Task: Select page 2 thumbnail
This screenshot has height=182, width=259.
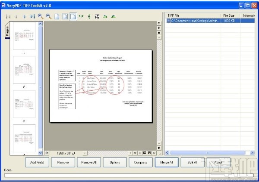Action: coord(24,70)
